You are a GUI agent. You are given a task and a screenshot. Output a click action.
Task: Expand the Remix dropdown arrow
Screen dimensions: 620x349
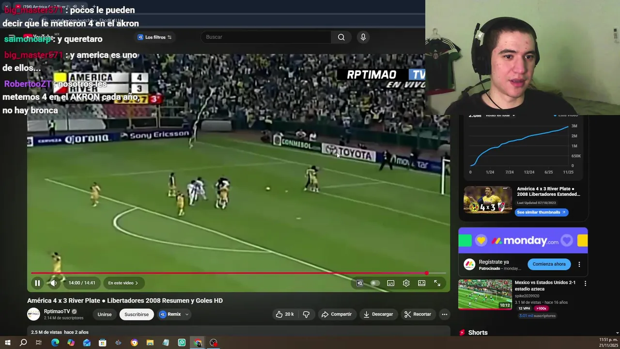tap(186, 315)
